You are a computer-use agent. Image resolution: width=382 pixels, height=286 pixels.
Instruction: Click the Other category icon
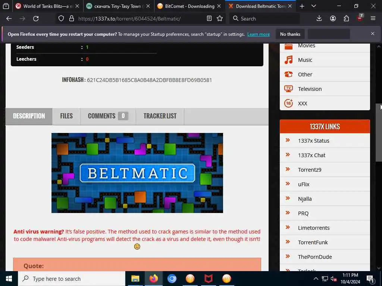pyautogui.click(x=288, y=74)
